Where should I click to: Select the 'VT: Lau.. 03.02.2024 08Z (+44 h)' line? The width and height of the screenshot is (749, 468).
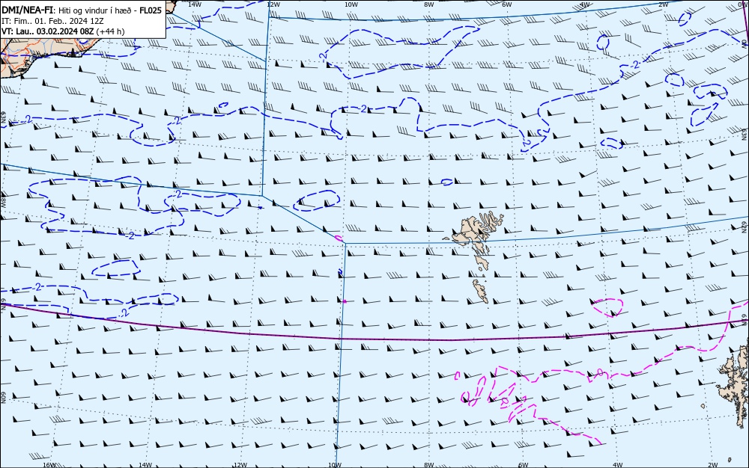point(63,31)
